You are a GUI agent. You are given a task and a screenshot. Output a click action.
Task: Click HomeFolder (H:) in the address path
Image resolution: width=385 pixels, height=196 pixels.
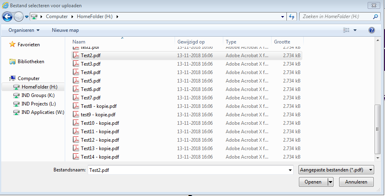[x=95, y=17]
